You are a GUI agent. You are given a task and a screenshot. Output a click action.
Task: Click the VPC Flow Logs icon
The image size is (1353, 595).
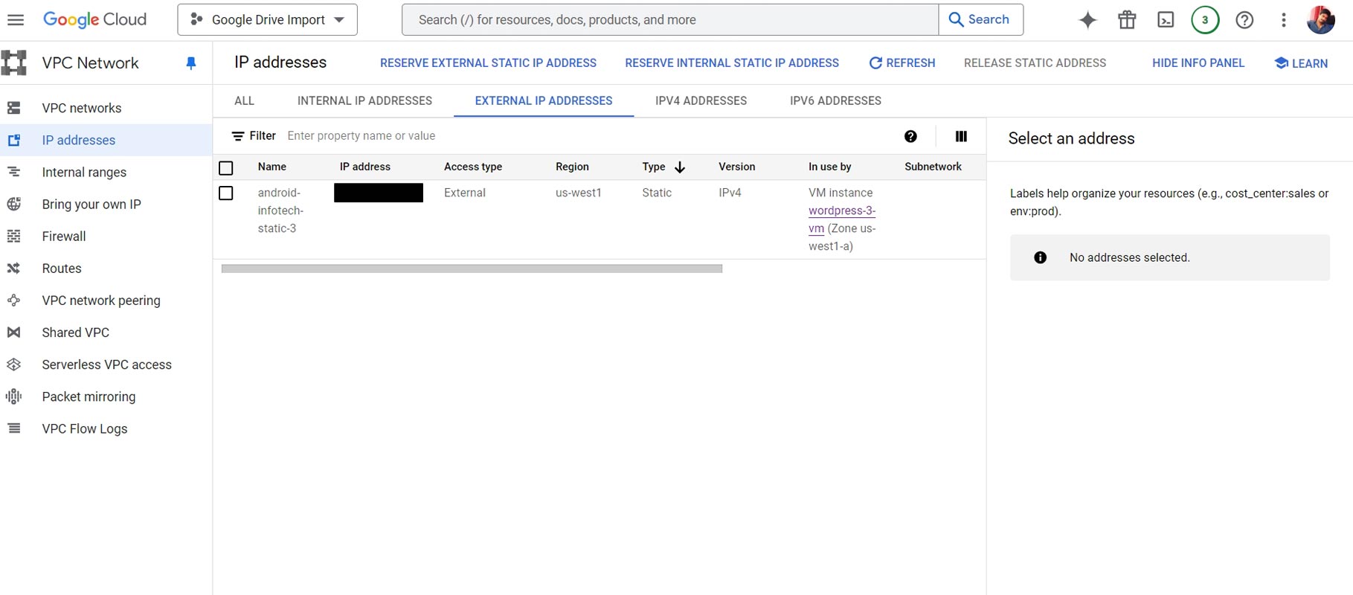click(13, 428)
